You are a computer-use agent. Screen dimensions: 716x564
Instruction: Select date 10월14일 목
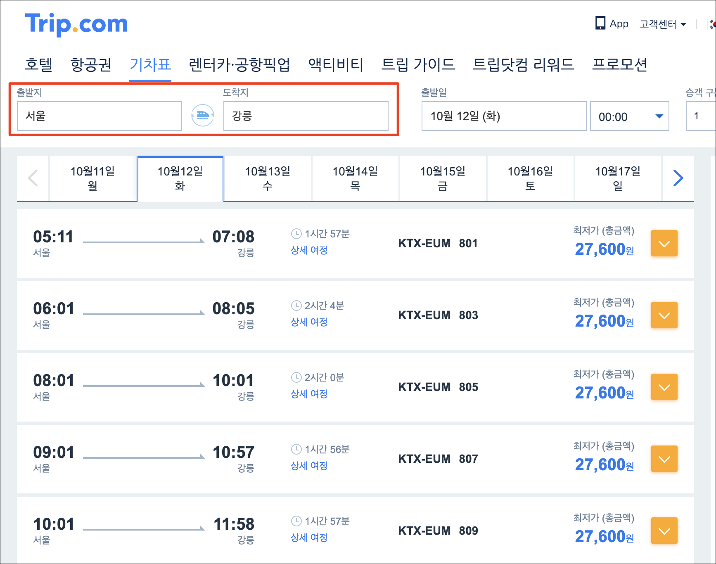[x=356, y=178]
